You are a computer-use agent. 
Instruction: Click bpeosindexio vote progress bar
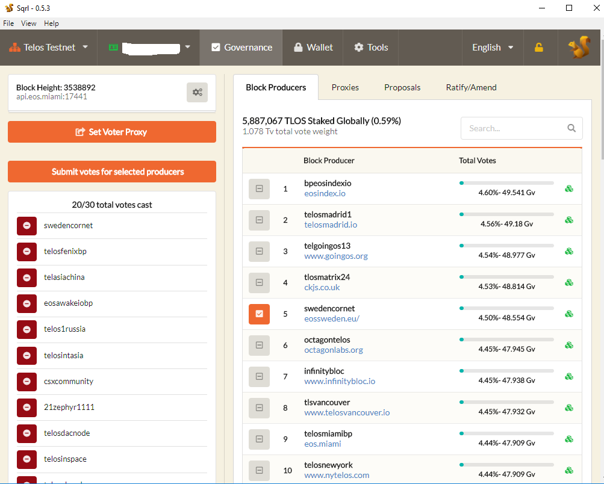click(x=506, y=183)
